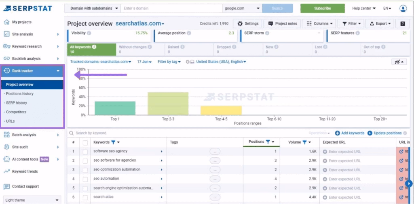Check the box for software seo agency

[85, 152]
